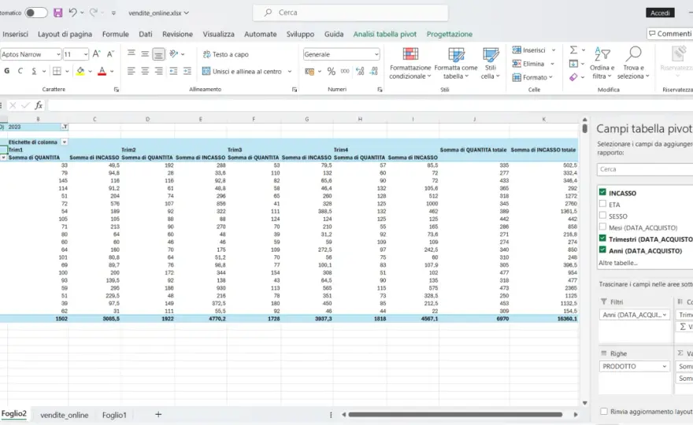Viewport: 693px width, 425px height.
Task: Open Formattazione condizionale
Action: [410, 64]
